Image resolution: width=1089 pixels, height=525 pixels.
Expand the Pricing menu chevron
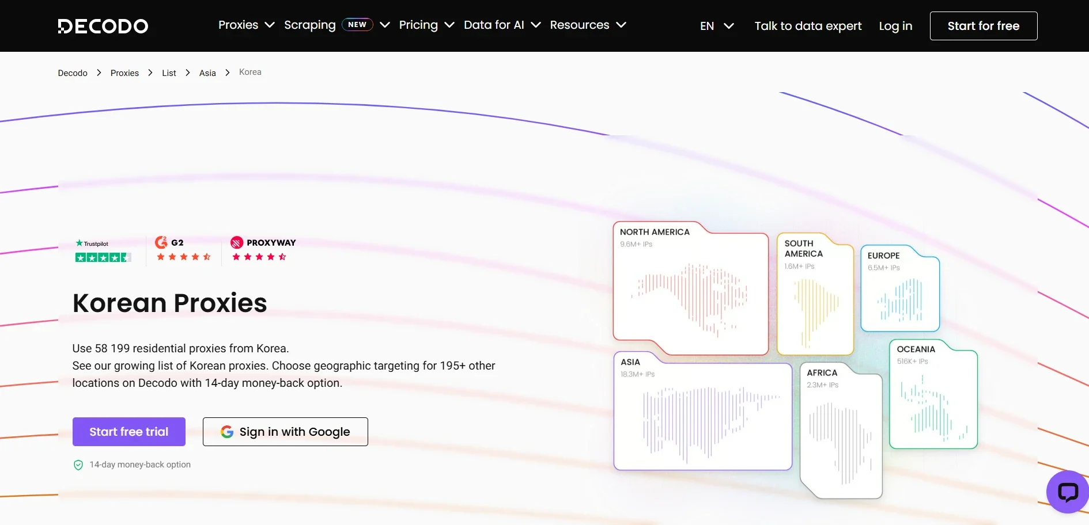click(x=449, y=25)
